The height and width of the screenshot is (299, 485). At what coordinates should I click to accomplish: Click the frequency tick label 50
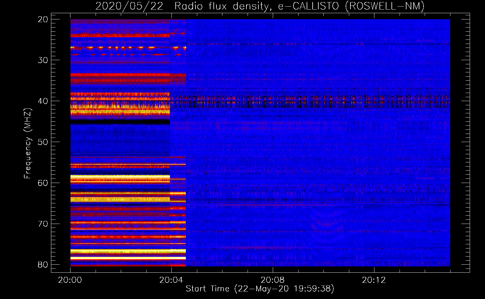coord(43,142)
